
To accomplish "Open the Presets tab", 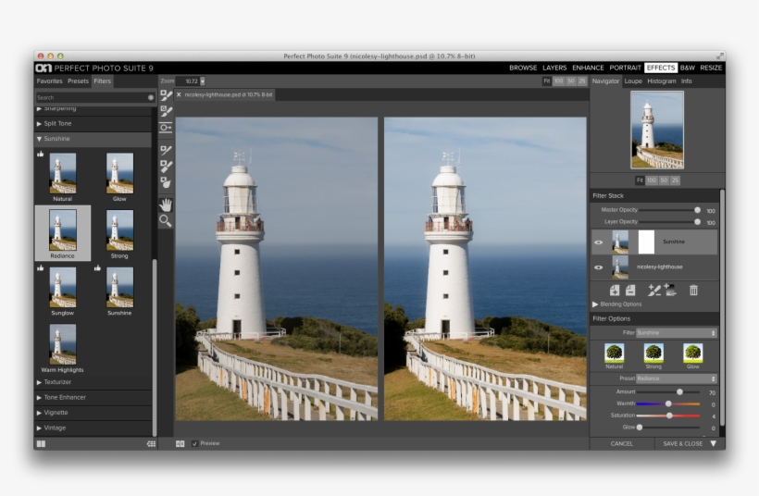I will tap(78, 81).
